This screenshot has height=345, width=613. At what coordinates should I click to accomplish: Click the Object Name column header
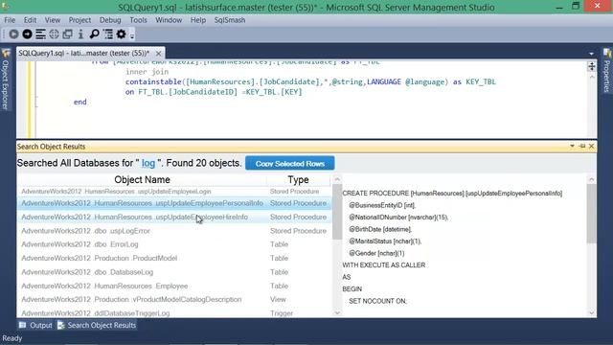pos(143,179)
